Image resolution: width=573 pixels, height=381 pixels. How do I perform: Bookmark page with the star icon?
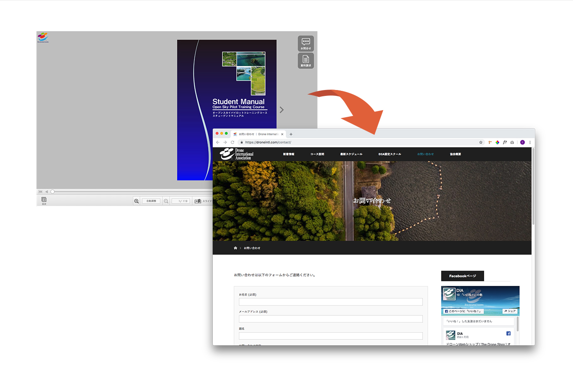(x=481, y=142)
